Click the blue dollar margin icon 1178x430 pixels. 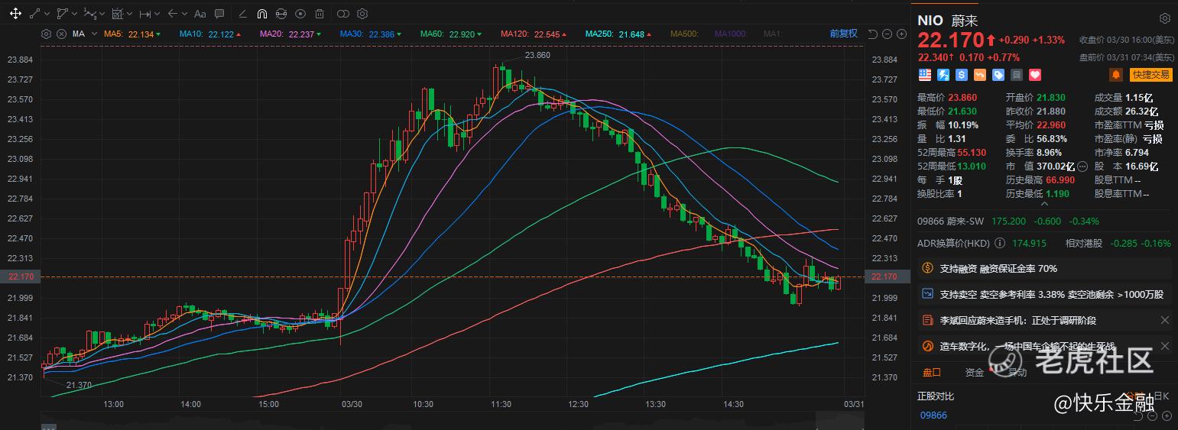point(962,75)
